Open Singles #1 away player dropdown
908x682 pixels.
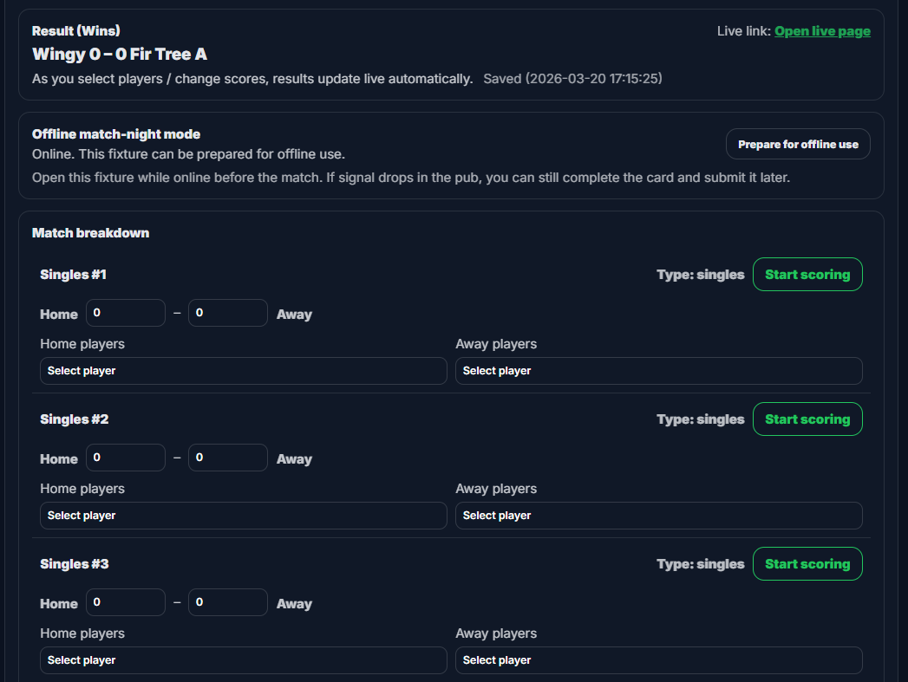pyautogui.click(x=658, y=371)
